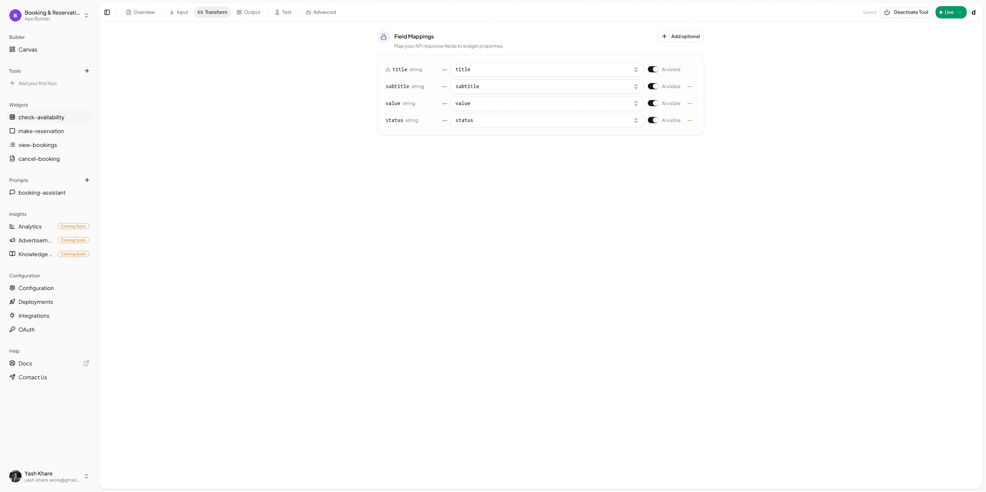Image resolution: width=986 pixels, height=492 pixels.
Task: Expand the Live deployment status dropdown
Action: [959, 12]
